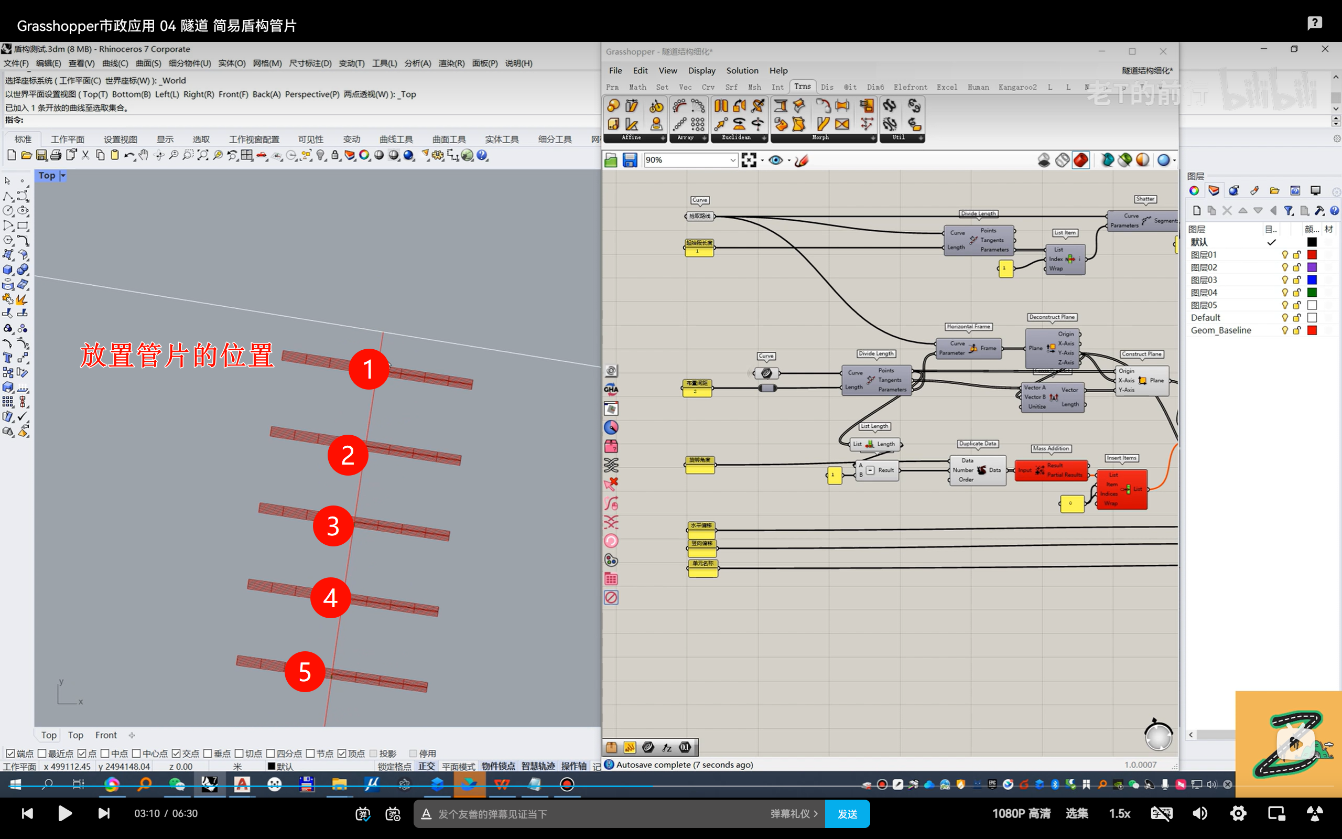Click the 发送 send button
The width and height of the screenshot is (1342, 839).
coord(847,814)
